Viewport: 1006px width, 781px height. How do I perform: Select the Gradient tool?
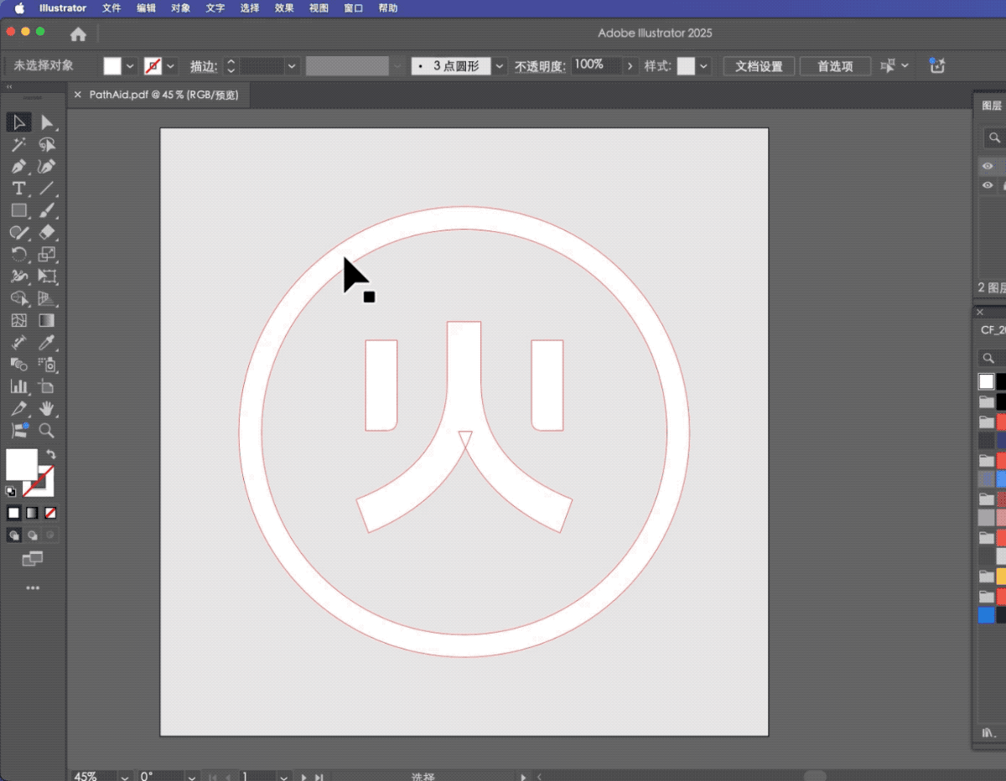[x=47, y=320]
